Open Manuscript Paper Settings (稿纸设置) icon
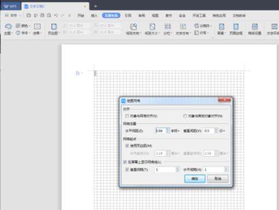The height and width of the screenshot is (210, 279). click(x=254, y=27)
